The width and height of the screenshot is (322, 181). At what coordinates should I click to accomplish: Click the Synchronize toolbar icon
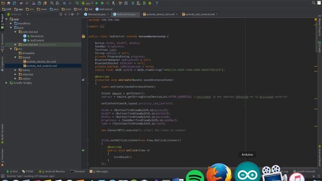(14, 3)
